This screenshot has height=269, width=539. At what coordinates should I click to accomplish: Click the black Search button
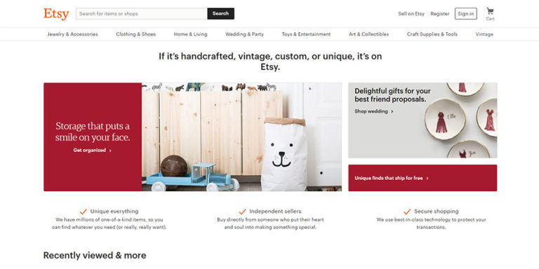pyautogui.click(x=220, y=14)
